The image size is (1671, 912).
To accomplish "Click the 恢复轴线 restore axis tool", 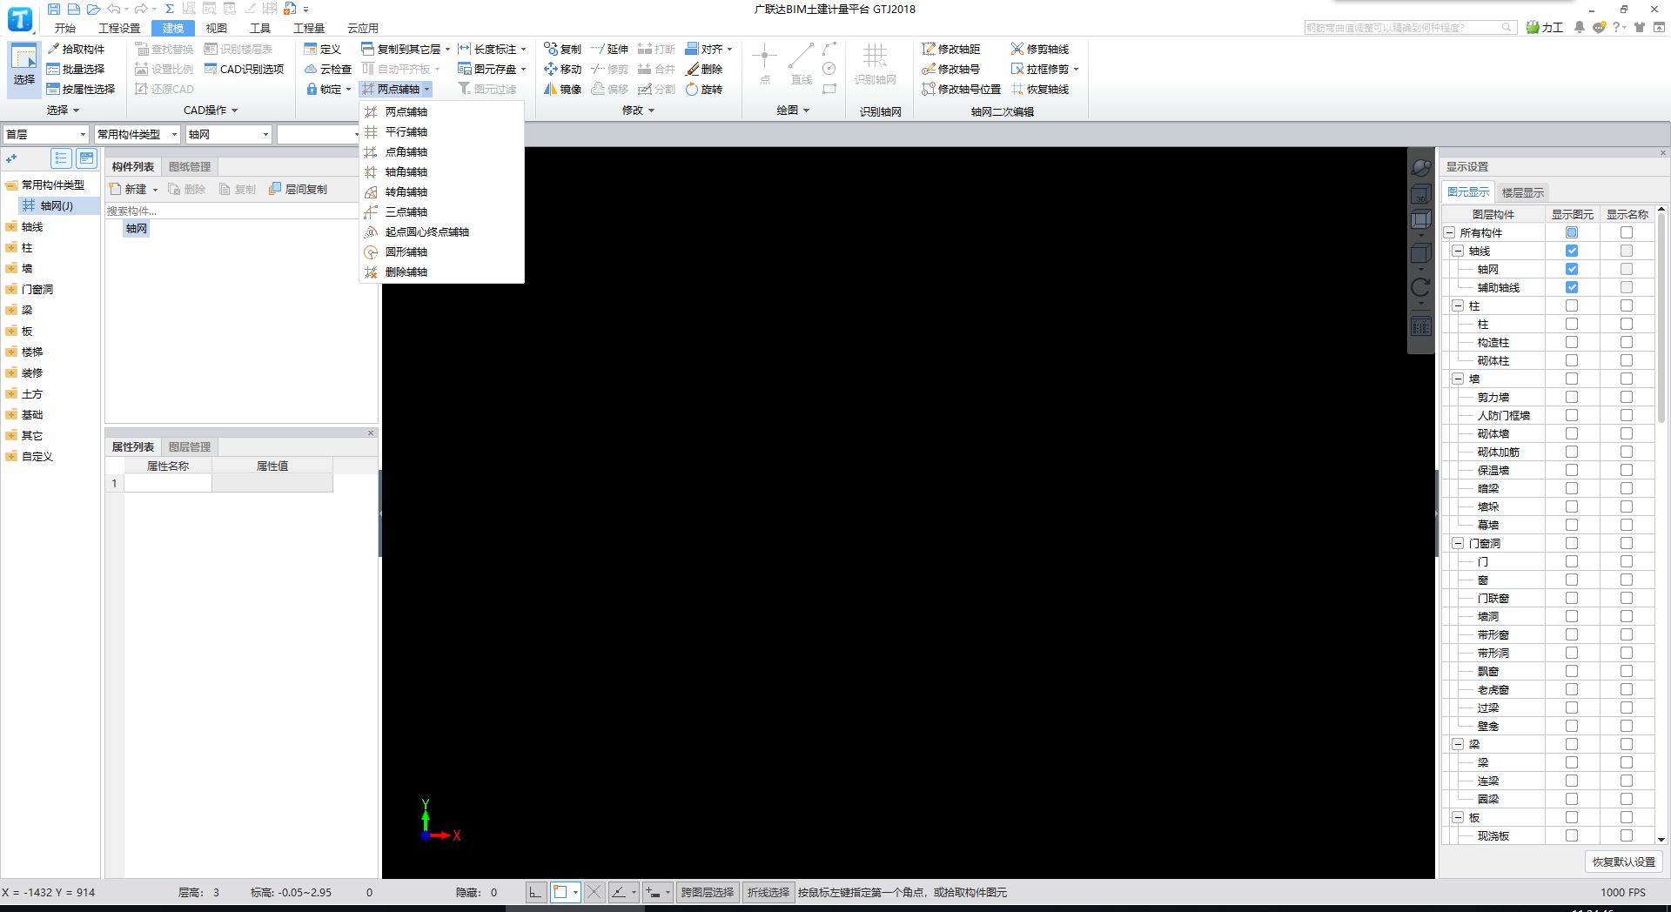I will coord(1040,89).
